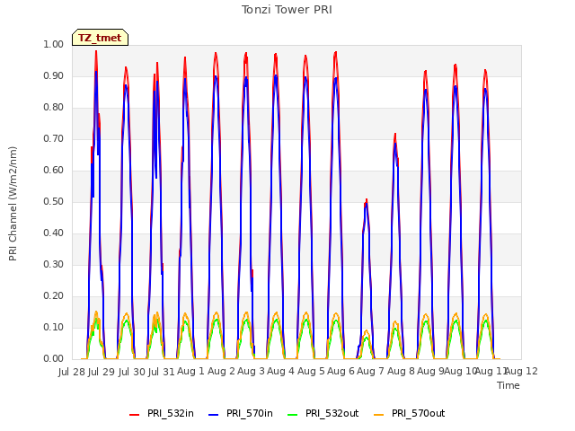Viewport: 575px width, 431px height.
Task: Click the Time x-axis label
Action: [x=509, y=385]
